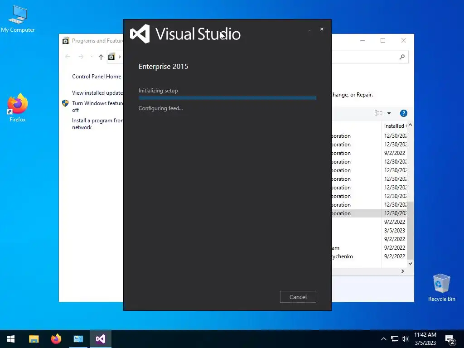Click scroll up arrow of programs list
Image resolution: width=464 pixels, height=348 pixels.
[410, 125]
